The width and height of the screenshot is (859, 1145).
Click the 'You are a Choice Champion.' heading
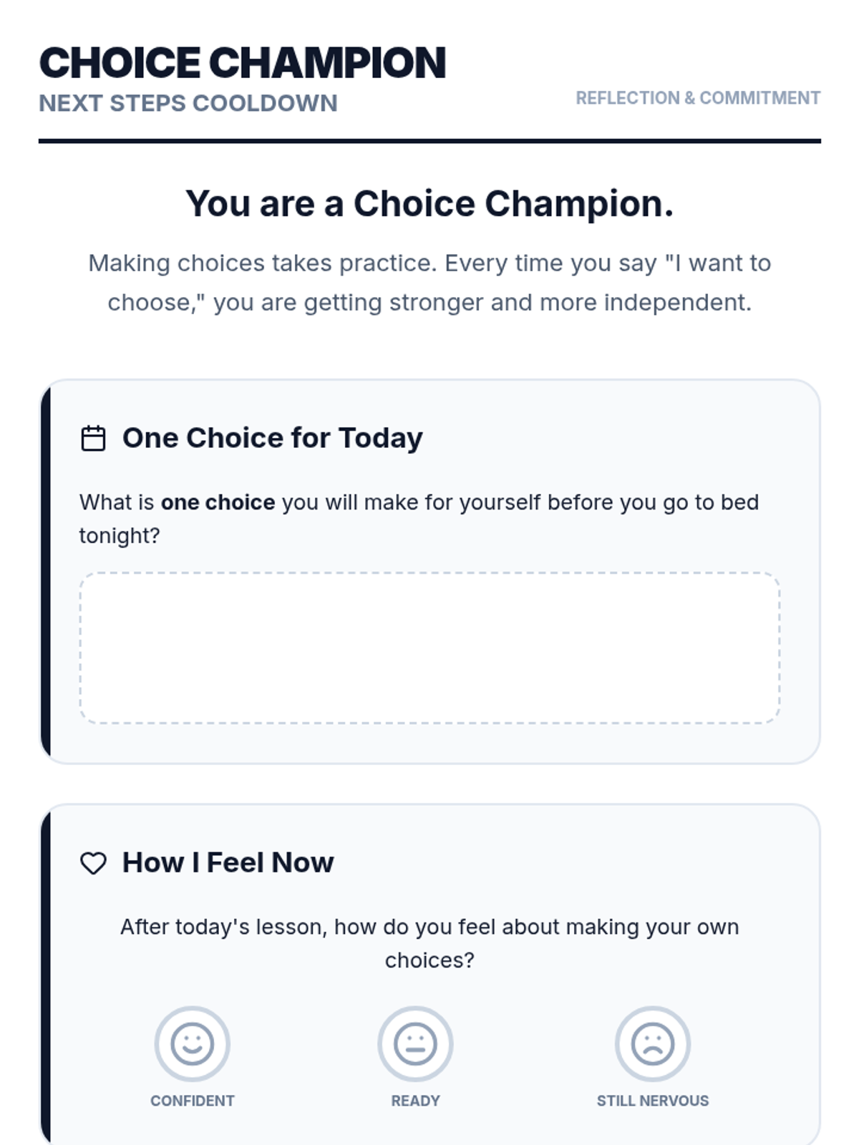[429, 204]
